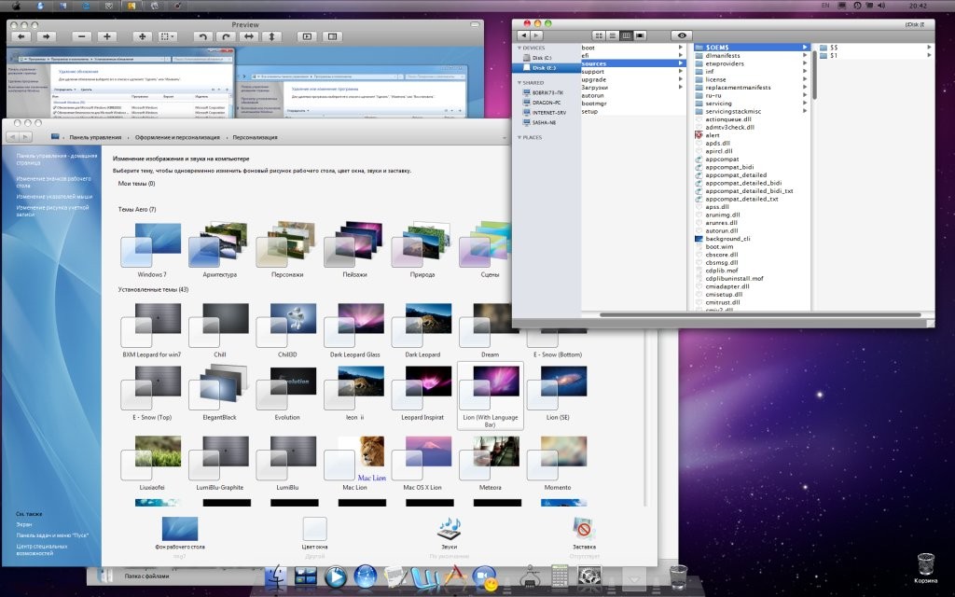This screenshot has width=955, height=597.
Task: Click the Quick Look eye button in Finder
Action: (x=682, y=35)
